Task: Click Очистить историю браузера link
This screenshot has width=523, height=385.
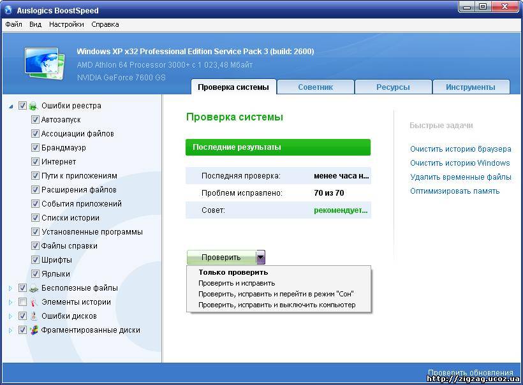Action: (460, 149)
